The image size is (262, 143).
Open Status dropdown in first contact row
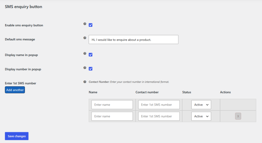pos(201,104)
